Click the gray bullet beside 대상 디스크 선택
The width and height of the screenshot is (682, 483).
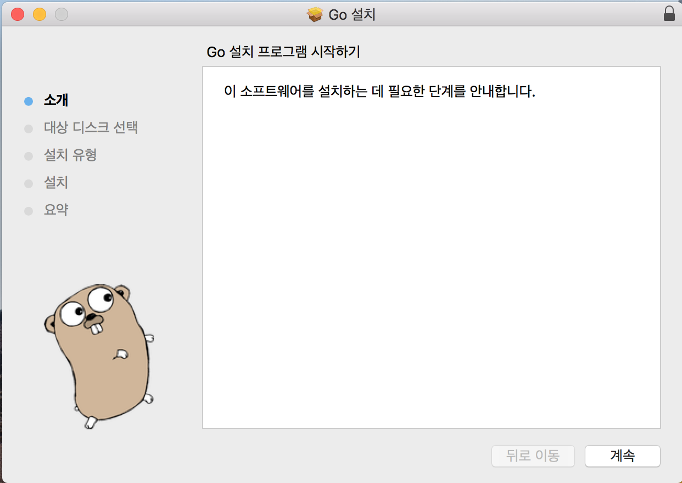tap(29, 129)
